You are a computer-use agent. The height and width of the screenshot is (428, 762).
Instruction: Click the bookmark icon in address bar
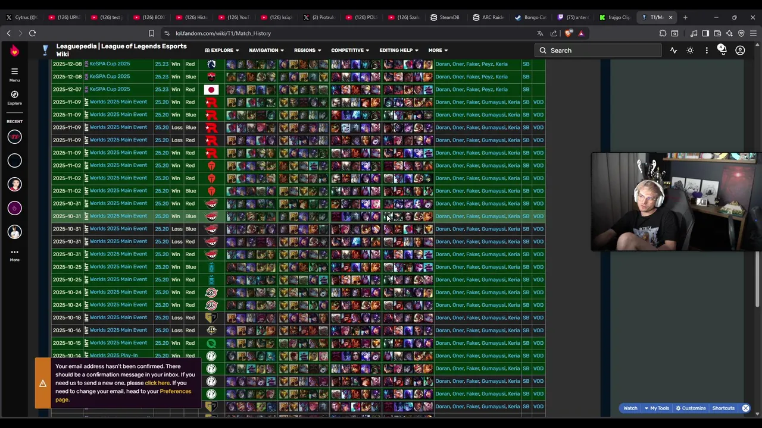click(151, 33)
